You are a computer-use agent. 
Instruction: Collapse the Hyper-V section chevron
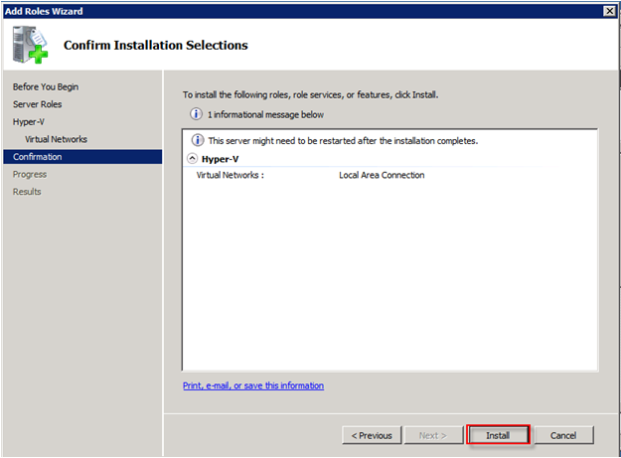tap(192, 159)
